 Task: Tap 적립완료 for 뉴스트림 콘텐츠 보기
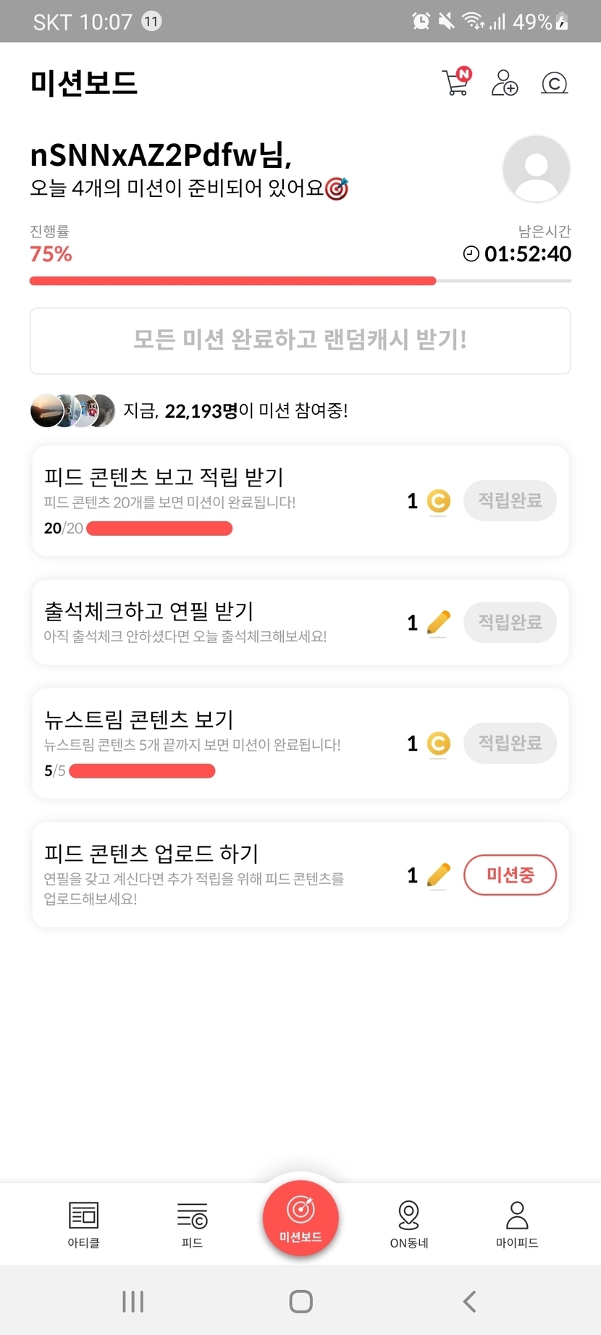pyautogui.click(x=510, y=743)
